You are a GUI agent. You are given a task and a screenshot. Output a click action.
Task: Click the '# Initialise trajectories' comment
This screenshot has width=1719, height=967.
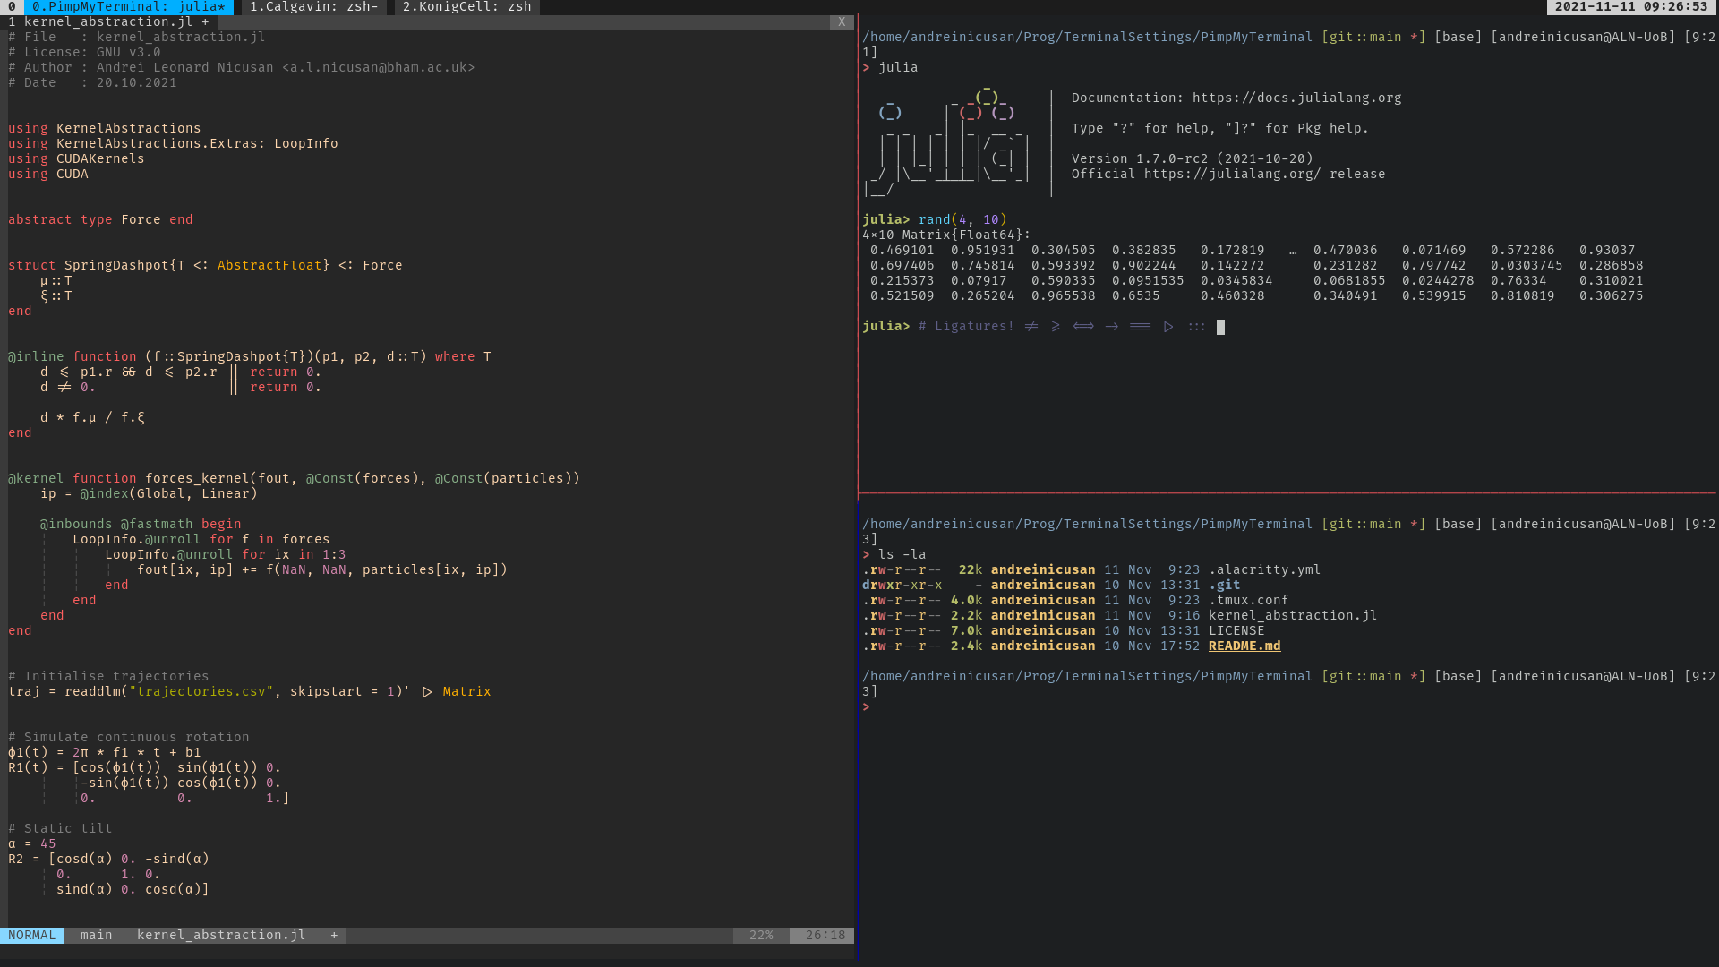point(108,677)
